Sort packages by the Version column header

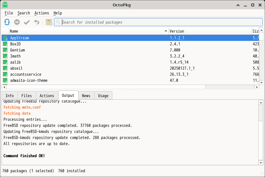pyautogui.click(x=210, y=31)
